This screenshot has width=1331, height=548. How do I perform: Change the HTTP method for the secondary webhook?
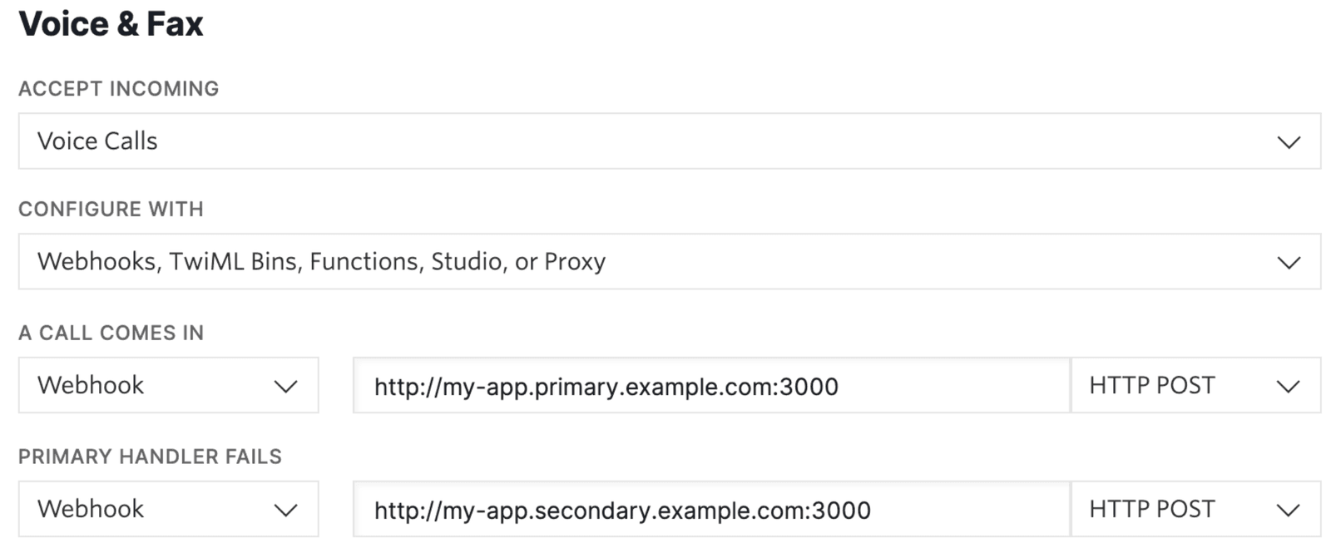pos(1196,509)
